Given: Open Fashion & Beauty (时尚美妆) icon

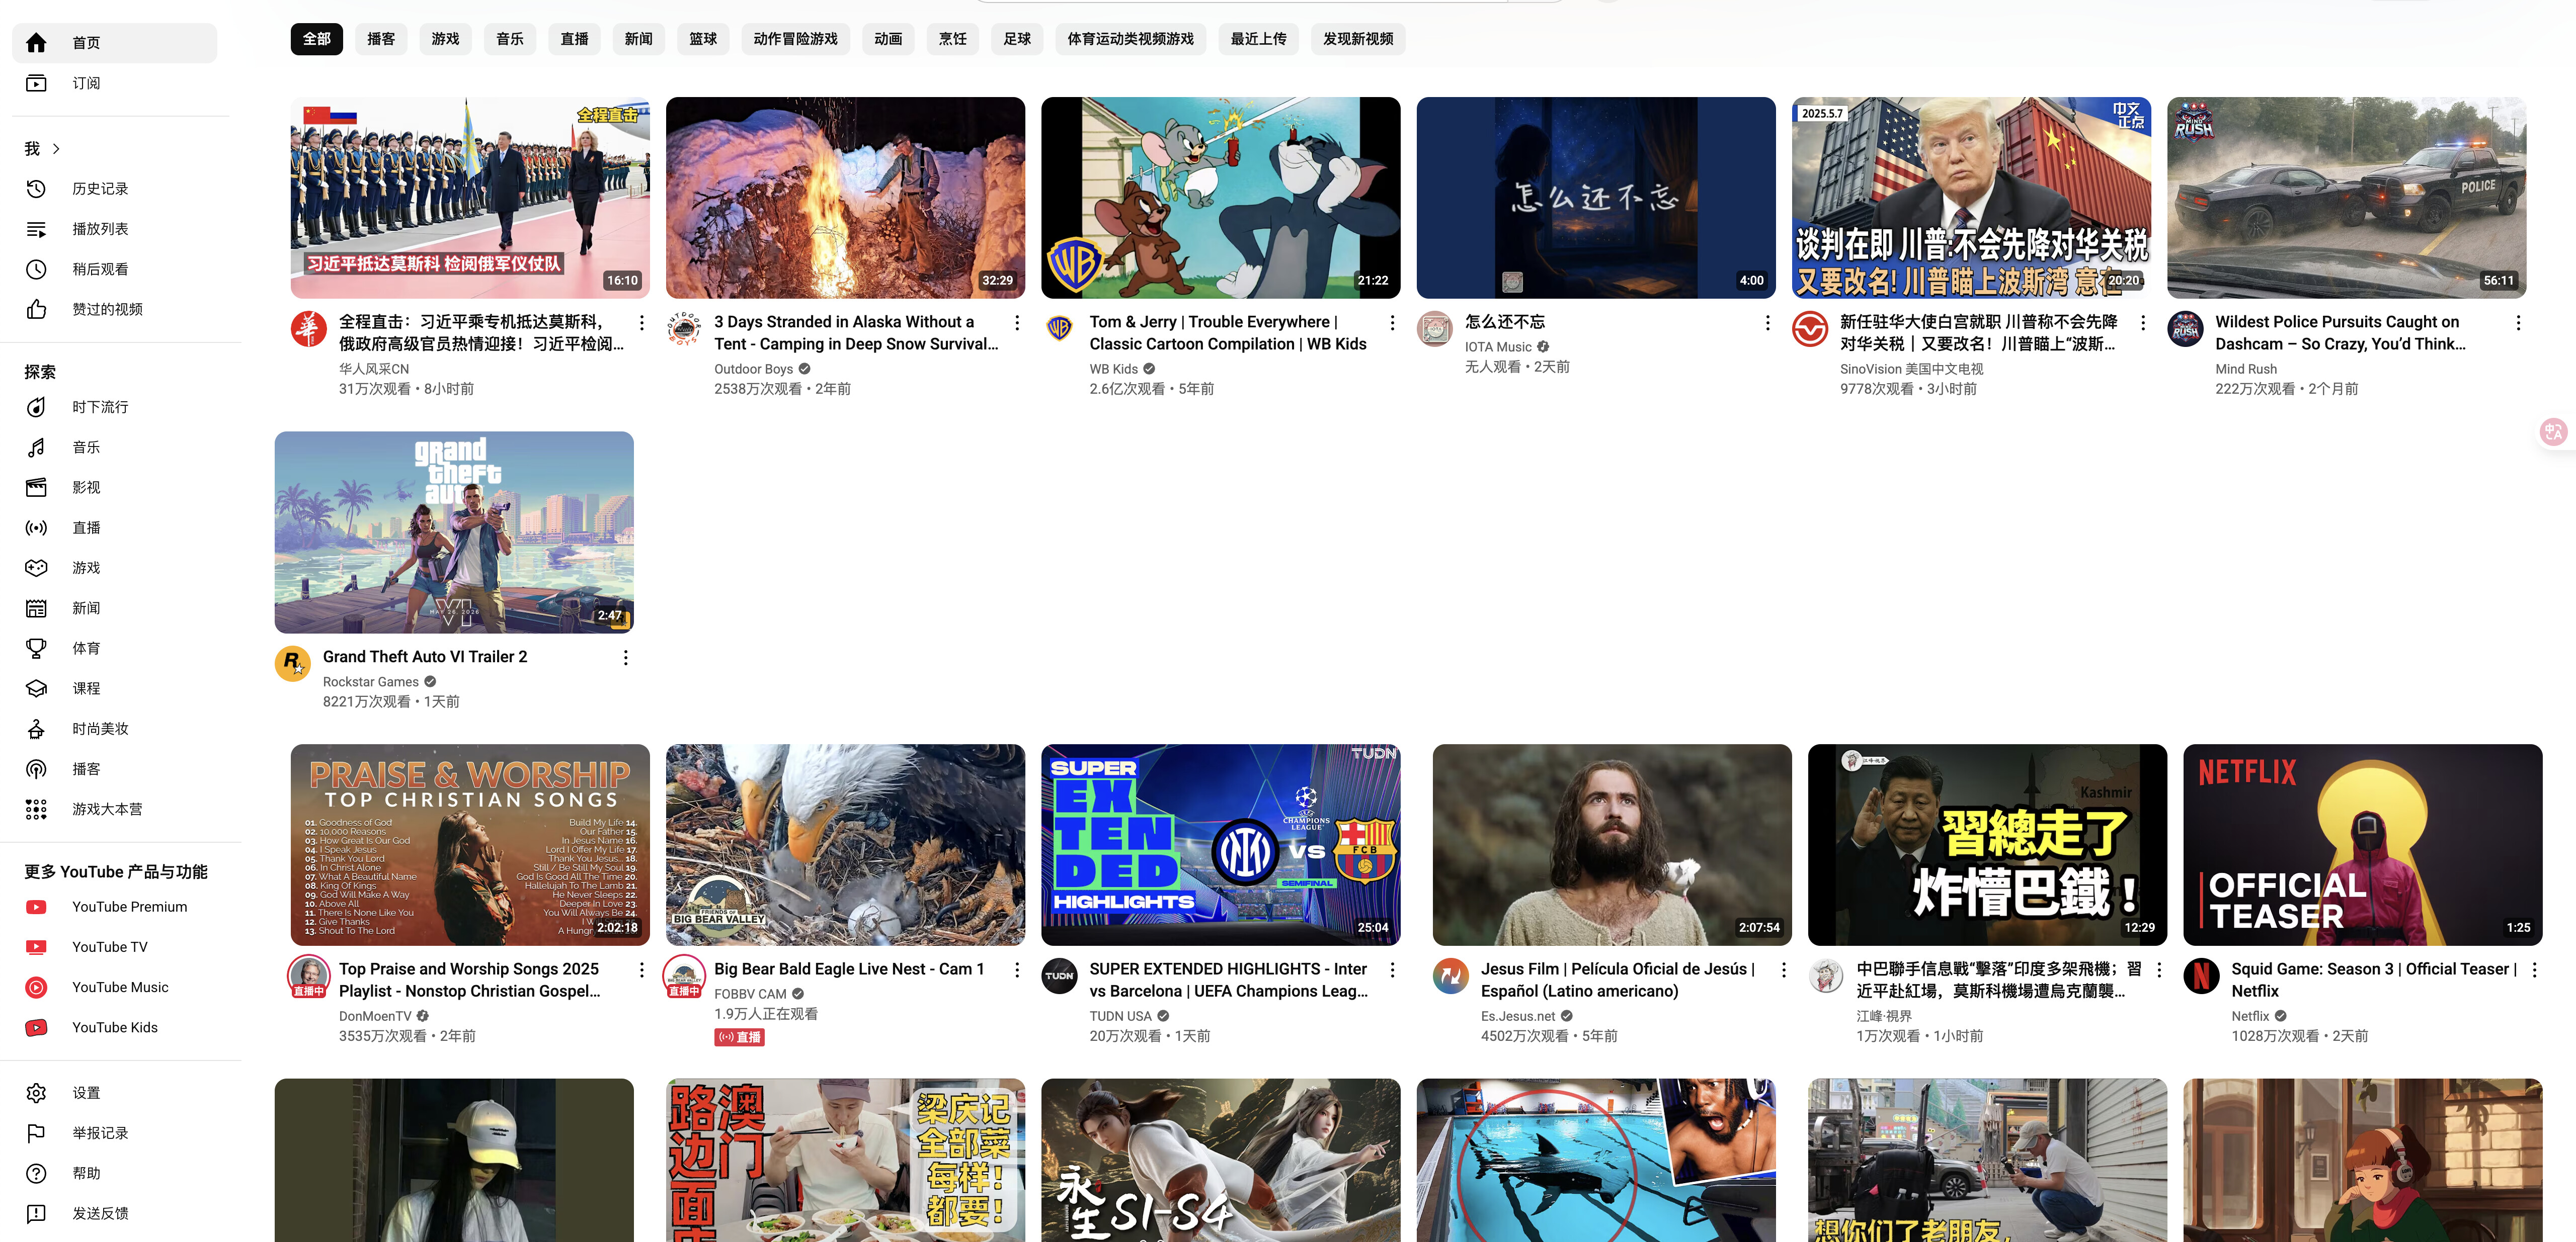Looking at the screenshot, I should pyautogui.click(x=36, y=729).
